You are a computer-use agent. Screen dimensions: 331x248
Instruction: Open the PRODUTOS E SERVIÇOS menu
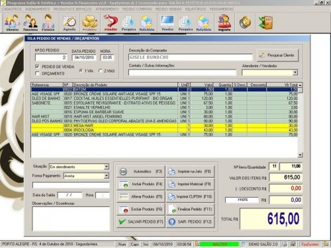73,9
